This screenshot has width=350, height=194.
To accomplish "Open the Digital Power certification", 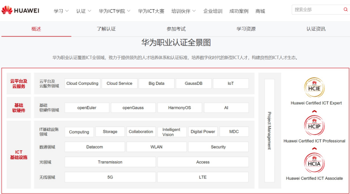I will coord(203,132).
